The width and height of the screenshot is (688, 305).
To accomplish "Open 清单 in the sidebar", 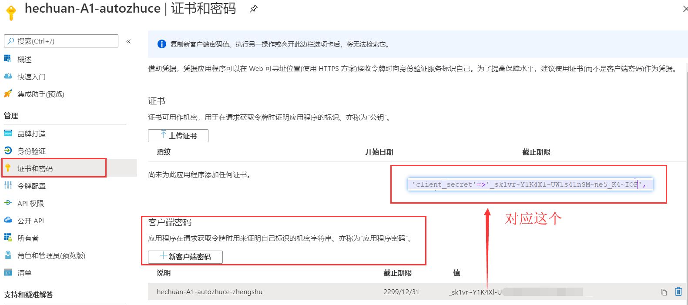I will (24, 273).
